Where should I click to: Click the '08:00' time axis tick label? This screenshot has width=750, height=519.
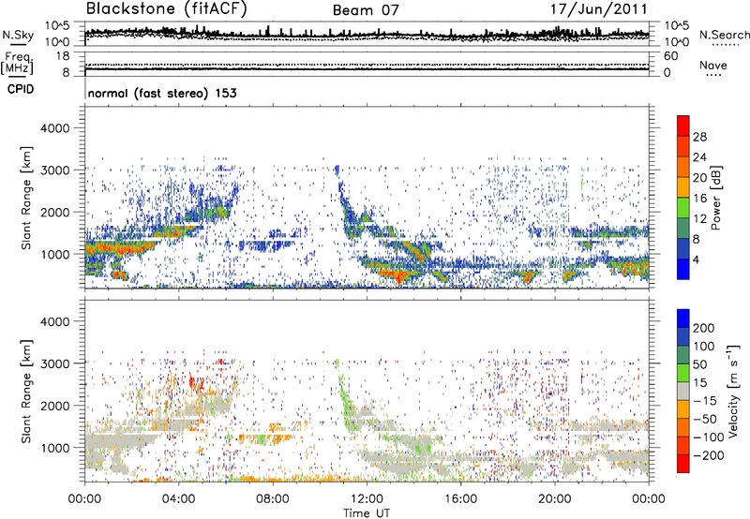[x=273, y=499]
